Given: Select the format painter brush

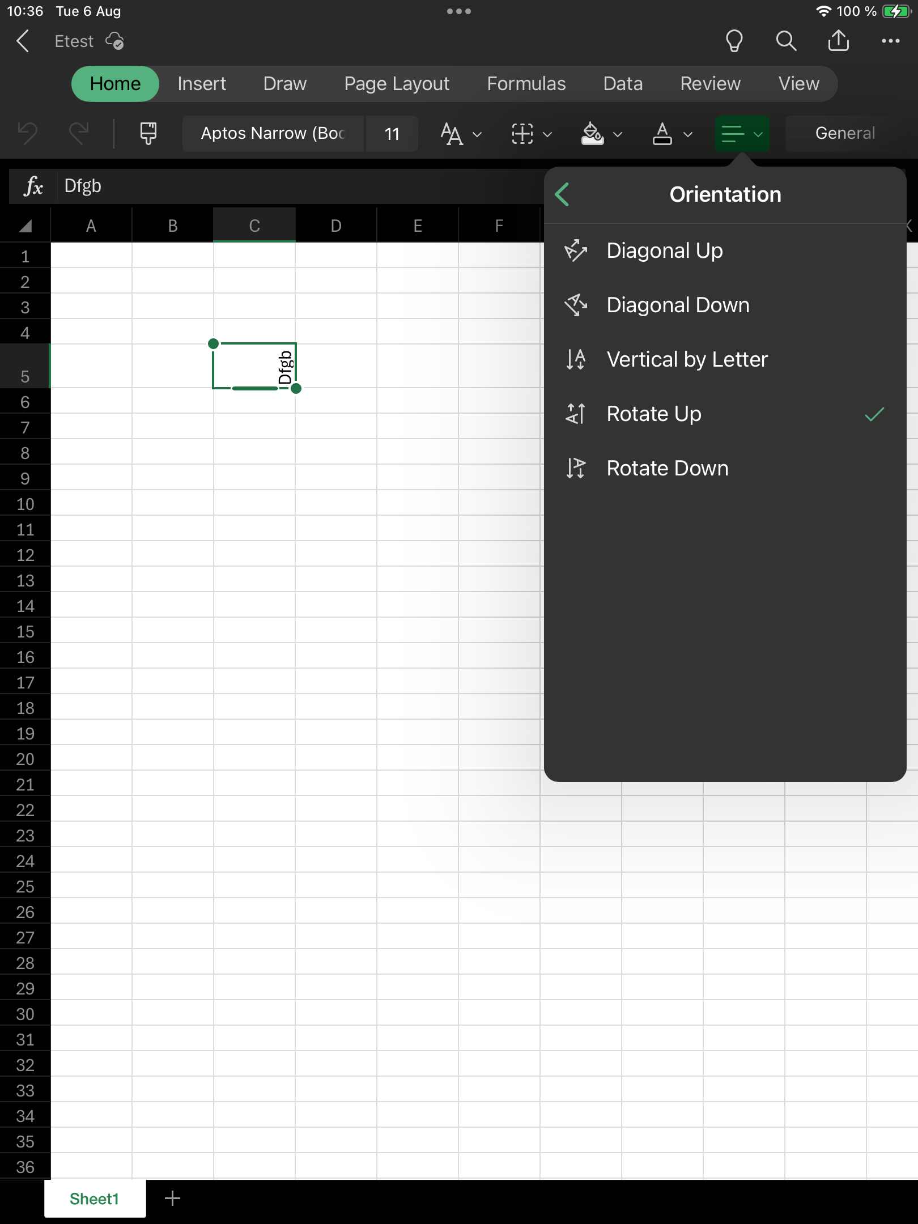Looking at the screenshot, I should pos(148,134).
